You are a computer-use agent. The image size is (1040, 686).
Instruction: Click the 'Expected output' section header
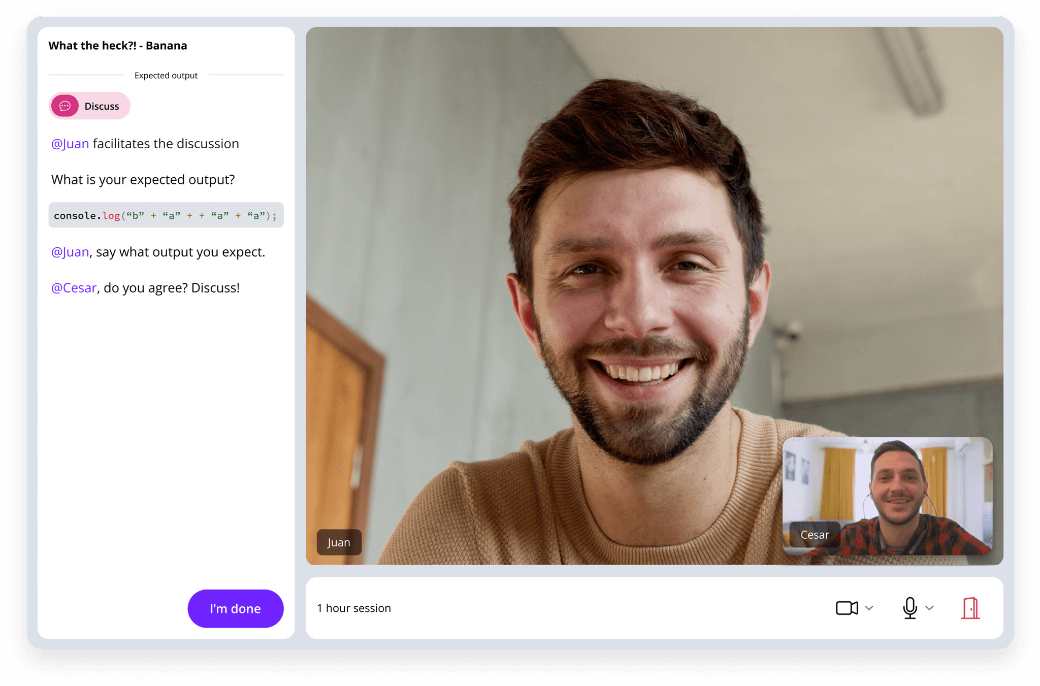click(x=166, y=75)
